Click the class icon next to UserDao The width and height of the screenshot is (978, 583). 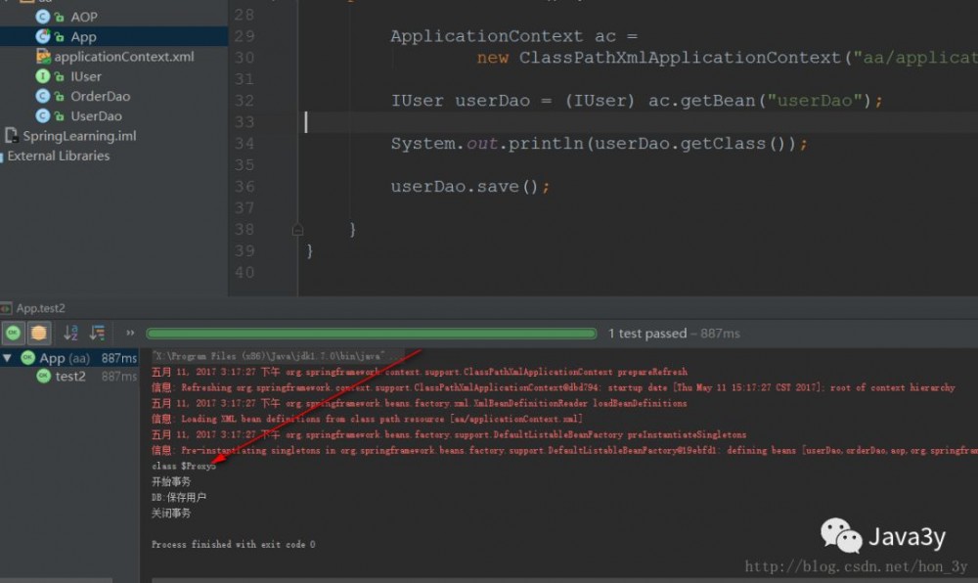[x=42, y=116]
